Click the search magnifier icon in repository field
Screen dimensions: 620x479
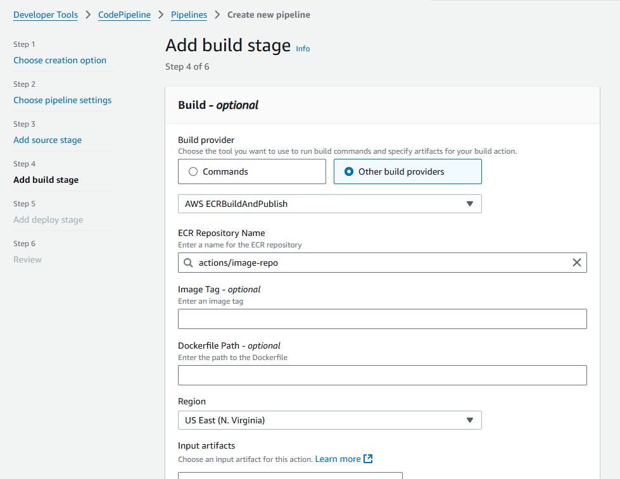[x=188, y=263]
